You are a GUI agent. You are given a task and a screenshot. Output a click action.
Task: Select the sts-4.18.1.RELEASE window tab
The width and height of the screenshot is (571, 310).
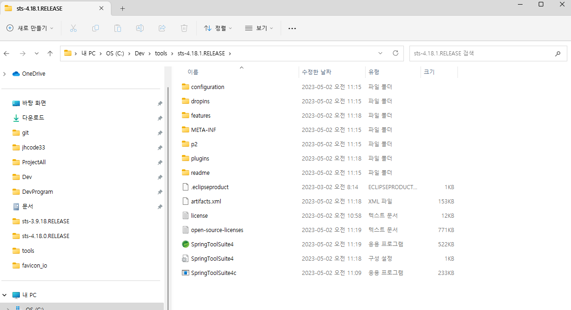click(x=55, y=8)
